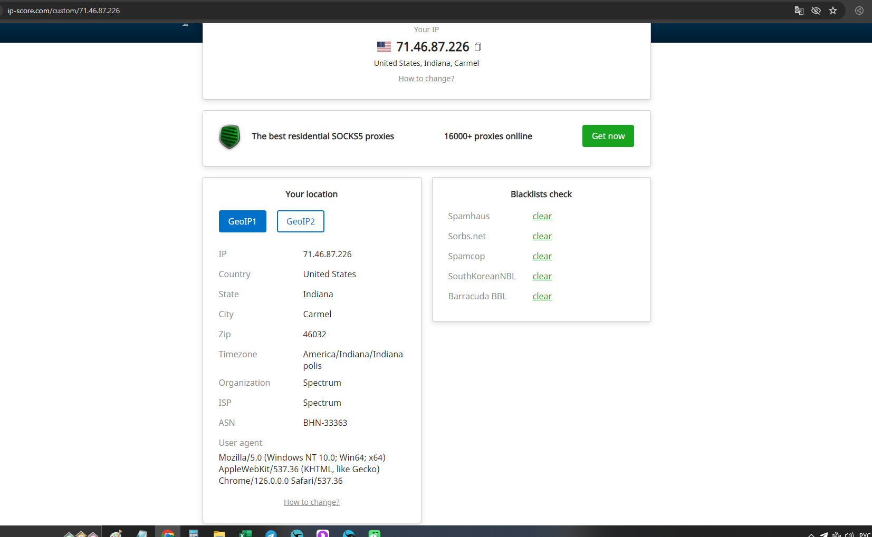This screenshot has width=872, height=537.
Task: Copy the IP address with the copy icon
Action: coord(477,47)
